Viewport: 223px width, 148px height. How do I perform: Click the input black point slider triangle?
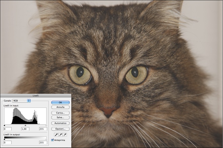4,125
